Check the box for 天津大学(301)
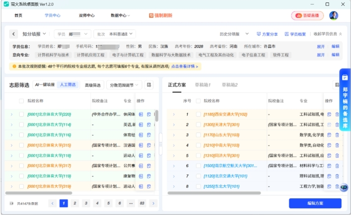This screenshot has height=215, width=351. tap(198, 124)
